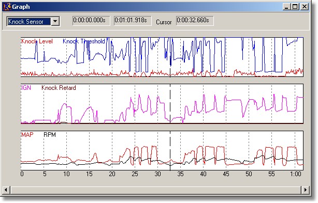Click the end time field 0:01:01.918s
318x203 pixels.
pyautogui.click(x=133, y=21)
